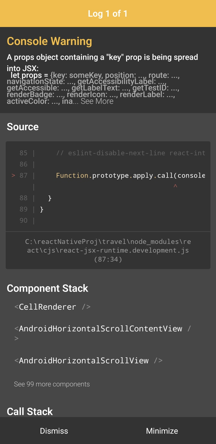The width and height of the screenshot is (216, 444).
Task: Click the Console Warning title
Action: point(49,41)
